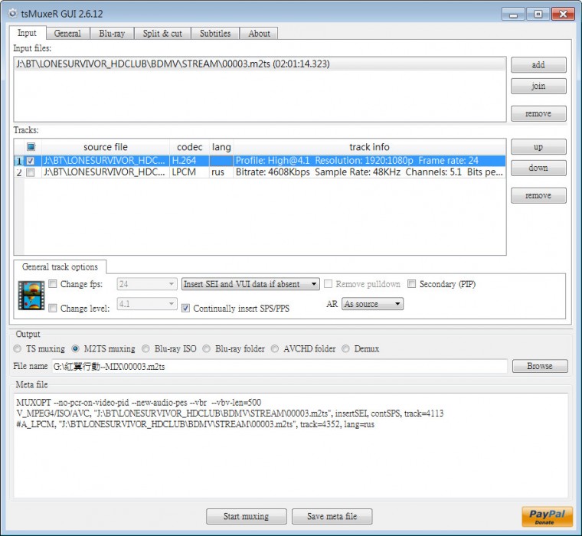Enable the Change fps checkbox

[x=52, y=284]
